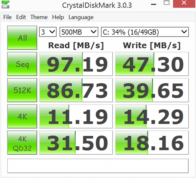Maximize the CrystalDiskMark window
This screenshot has height=178, width=196.
tap(167, 3)
